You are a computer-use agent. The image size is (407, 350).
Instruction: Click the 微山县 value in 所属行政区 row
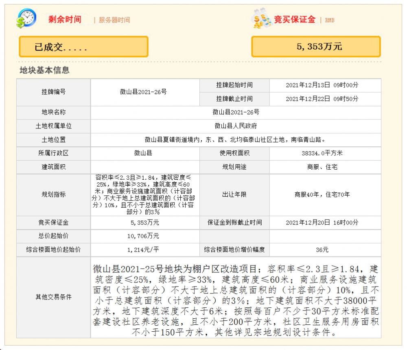pyautogui.click(x=143, y=153)
